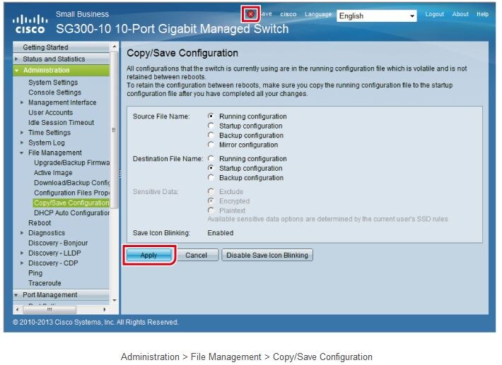The width and height of the screenshot is (502, 365).
Task: Click the Apply button
Action: 148,256
